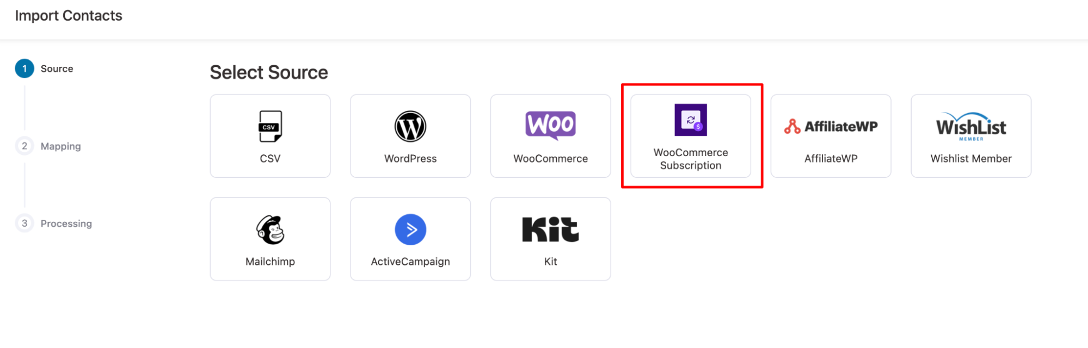This screenshot has height=348, width=1088.
Task: Select the WordPress source icon
Action: coord(410,126)
